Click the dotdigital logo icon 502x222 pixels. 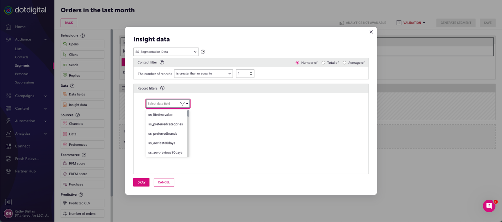pyautogui.click(x=8, y=10)
